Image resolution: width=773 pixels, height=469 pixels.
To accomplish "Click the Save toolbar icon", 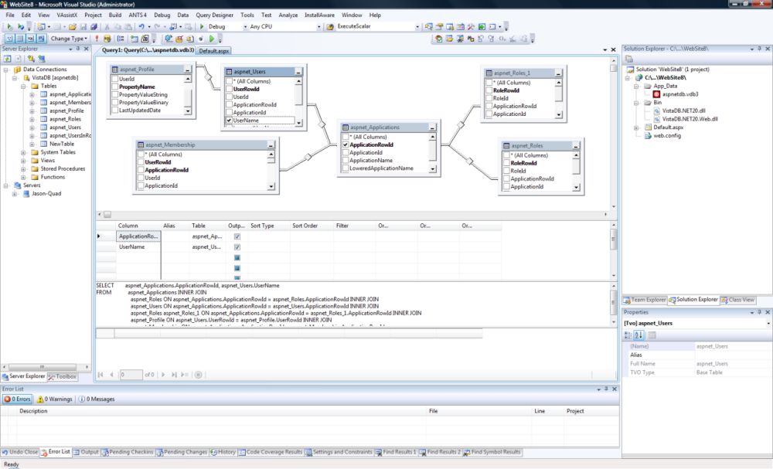I will pos(83,25).
